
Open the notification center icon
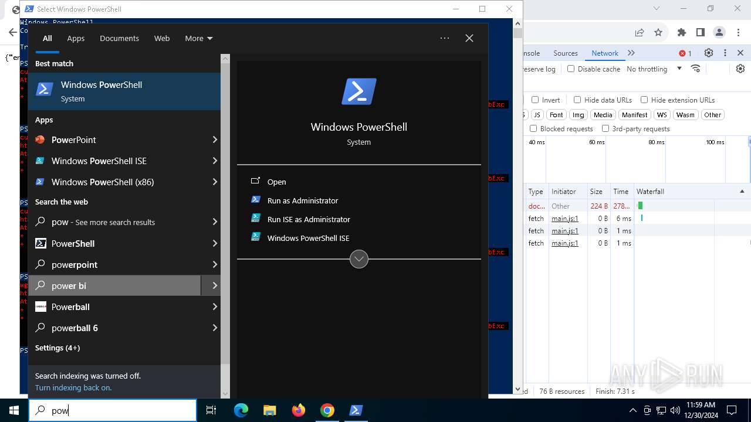pos(732,410)
